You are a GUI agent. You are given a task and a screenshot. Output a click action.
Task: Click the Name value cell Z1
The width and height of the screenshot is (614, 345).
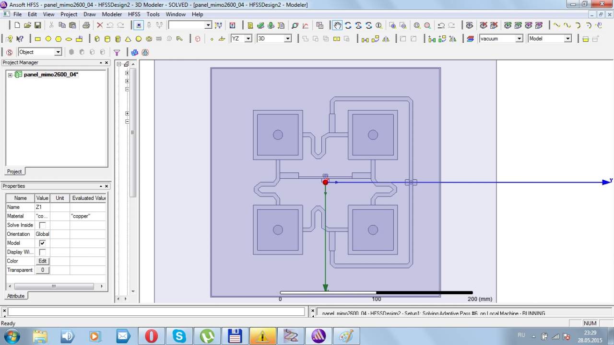42,207
